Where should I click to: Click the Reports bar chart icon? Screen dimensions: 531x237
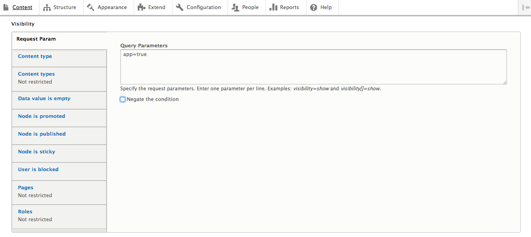tap(273, 7)
